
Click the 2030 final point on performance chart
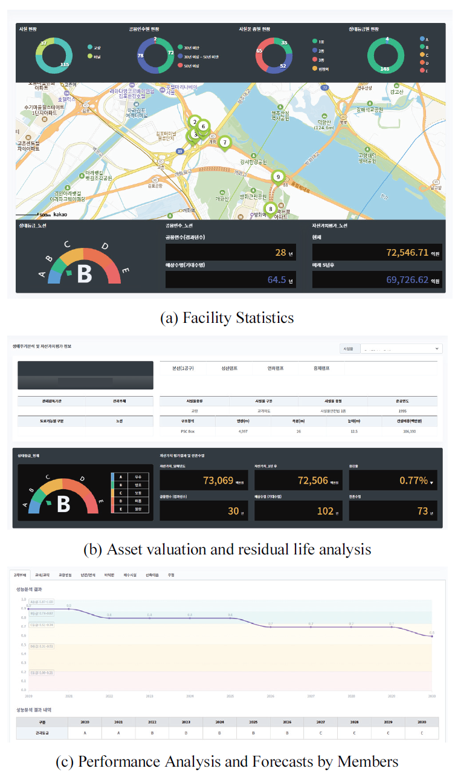coord(431,636)
